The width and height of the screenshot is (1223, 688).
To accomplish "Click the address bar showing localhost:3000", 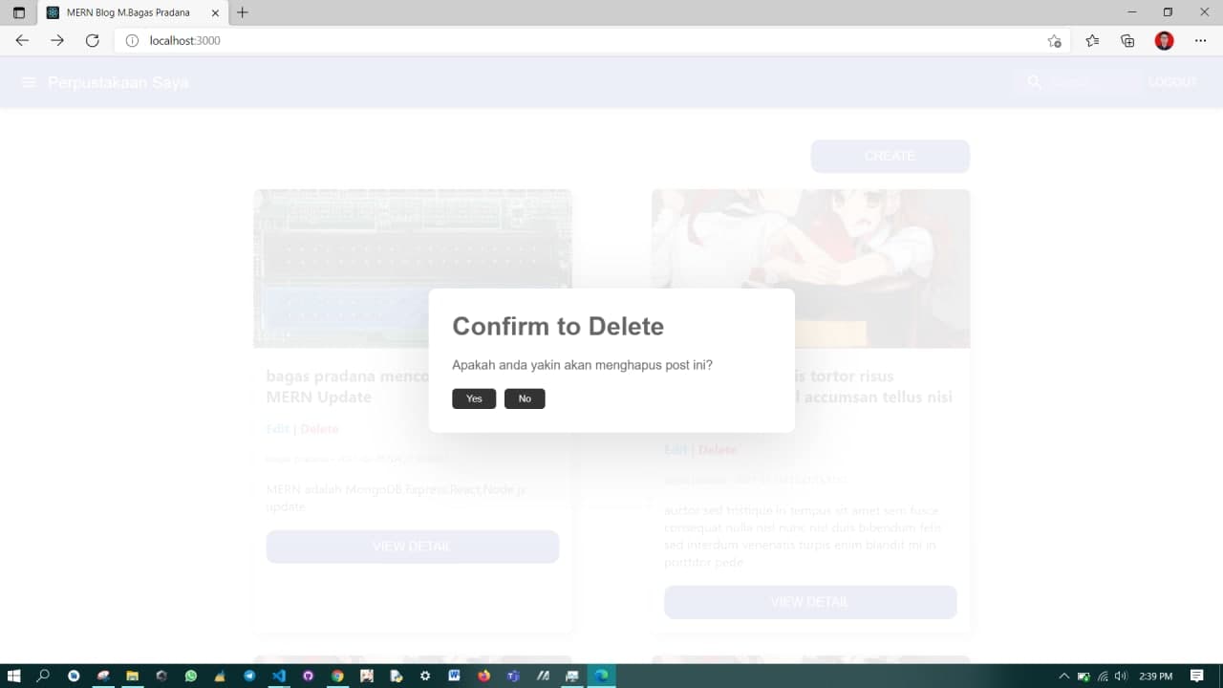I will click(573, 40).
